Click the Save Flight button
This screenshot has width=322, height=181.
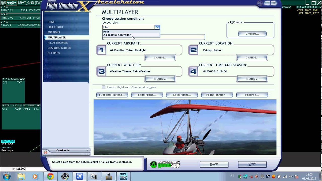(182, 95)
